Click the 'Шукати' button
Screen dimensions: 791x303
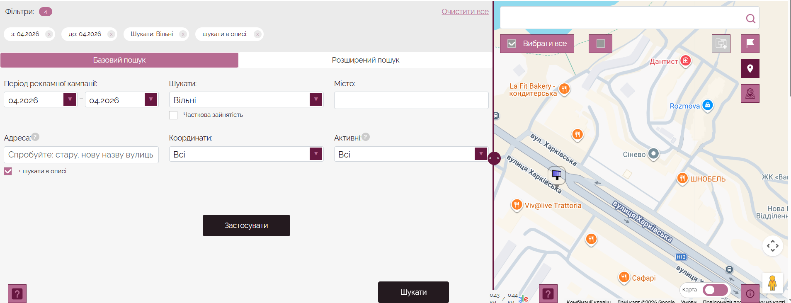click(413, 292)
